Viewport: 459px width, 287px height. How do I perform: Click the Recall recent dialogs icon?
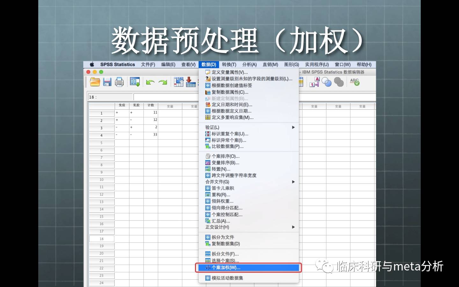pyautogui.click(x=135, y=82)
